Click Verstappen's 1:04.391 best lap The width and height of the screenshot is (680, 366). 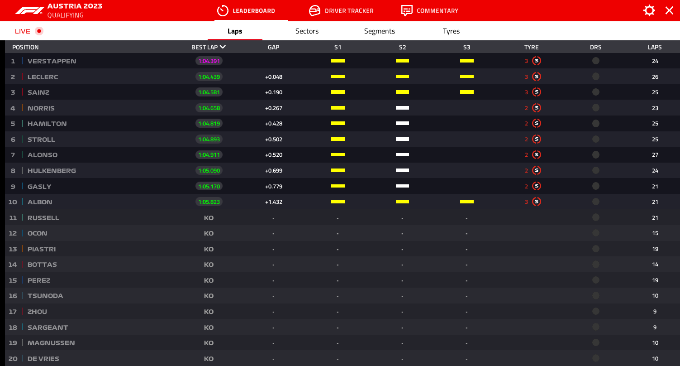[x=209, y=61]
